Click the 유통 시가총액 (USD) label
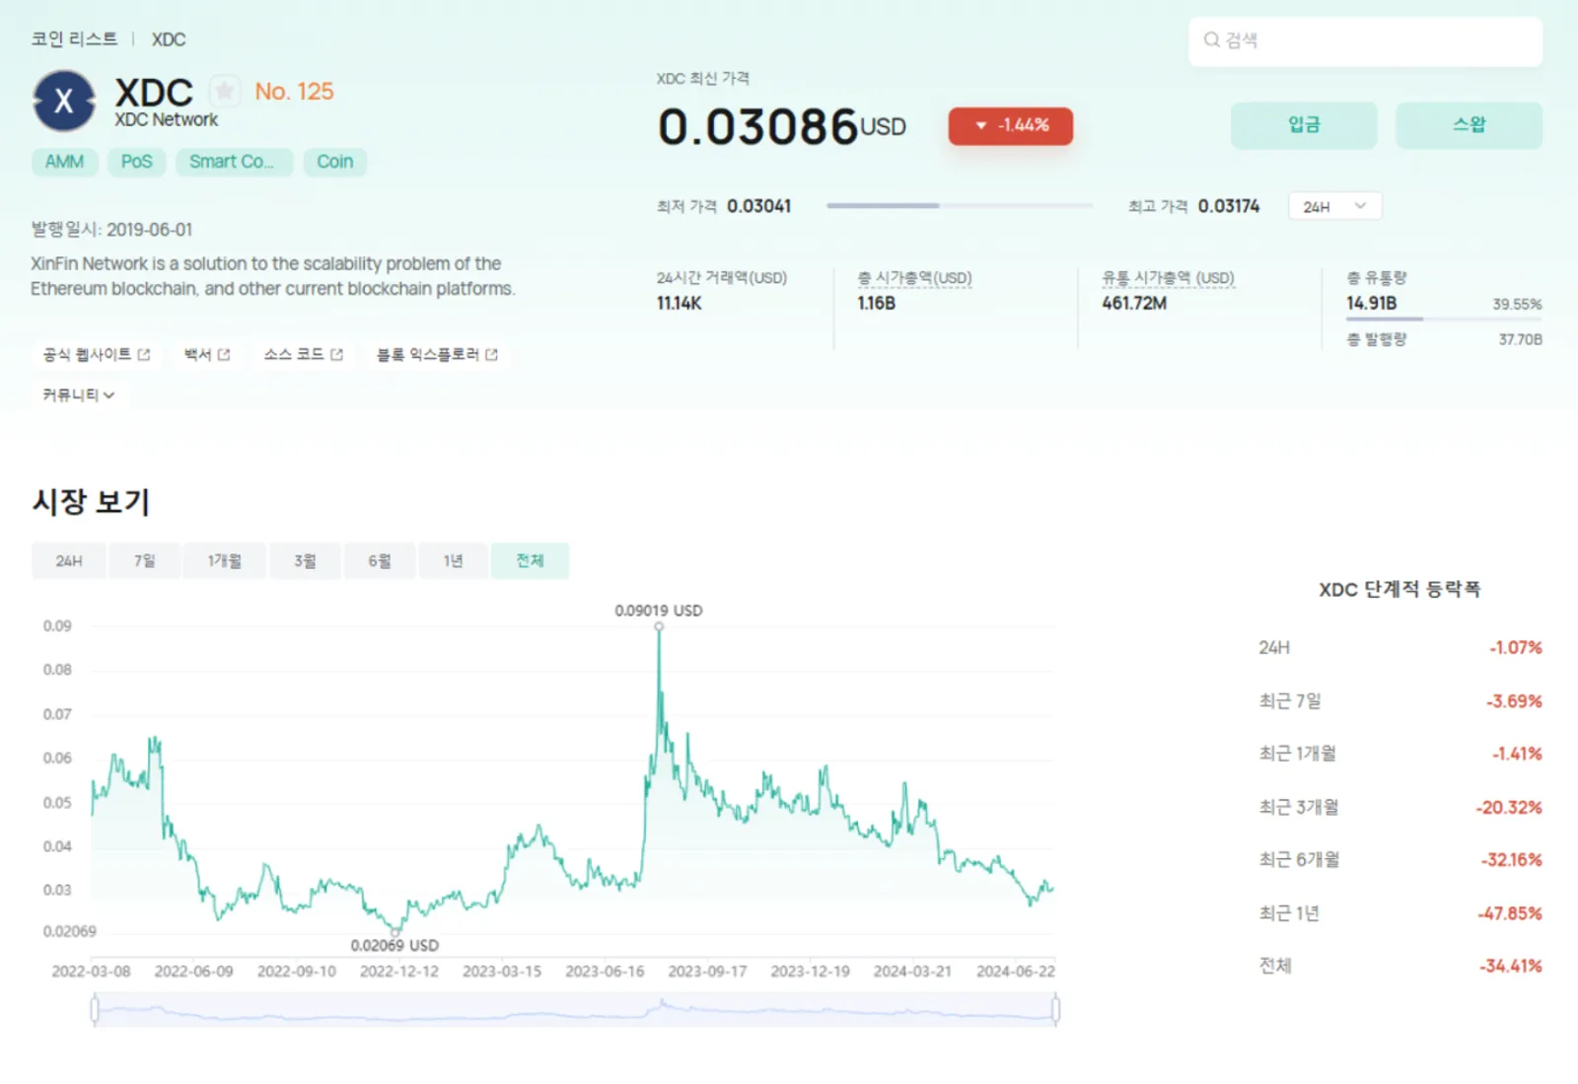Screen dimensions: 1578x1084 [x=1168, y=278]
